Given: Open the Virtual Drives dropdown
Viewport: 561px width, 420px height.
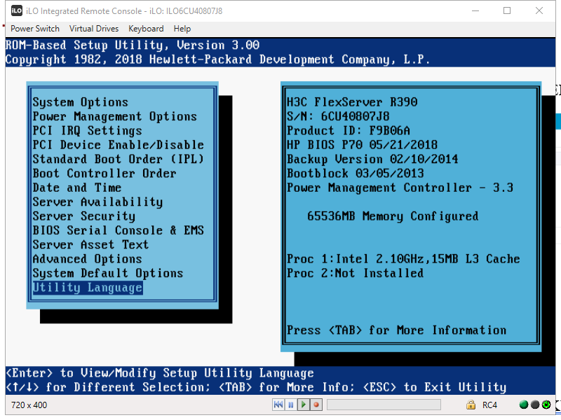Looking at the screenshot, I should point(93,29).
